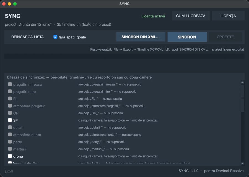Click the bifează ce sincronizez header text
This screenshot has height=177, width=249.
[x=79, y=77]
